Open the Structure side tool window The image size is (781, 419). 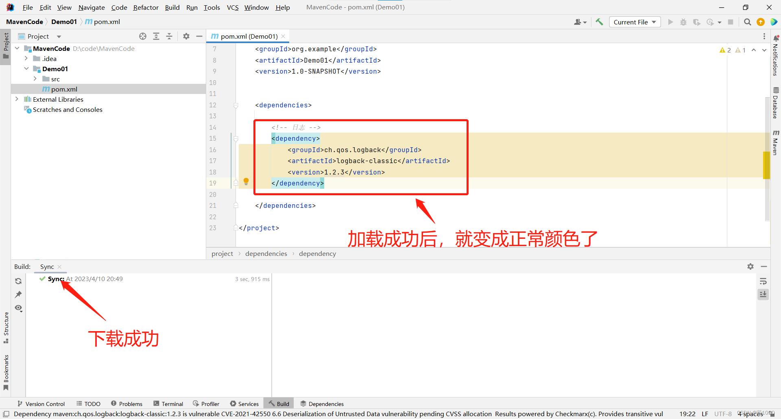point(6,327)
